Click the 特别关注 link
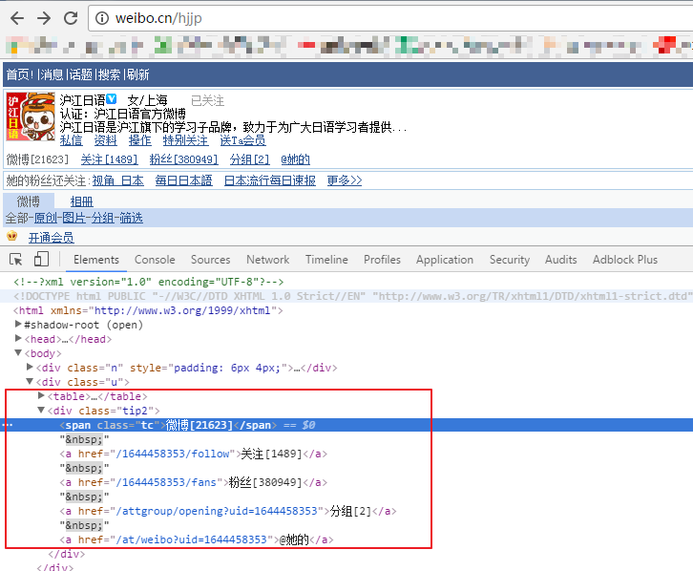The height and width of the screenshot is (571, 693). [185, 140]
